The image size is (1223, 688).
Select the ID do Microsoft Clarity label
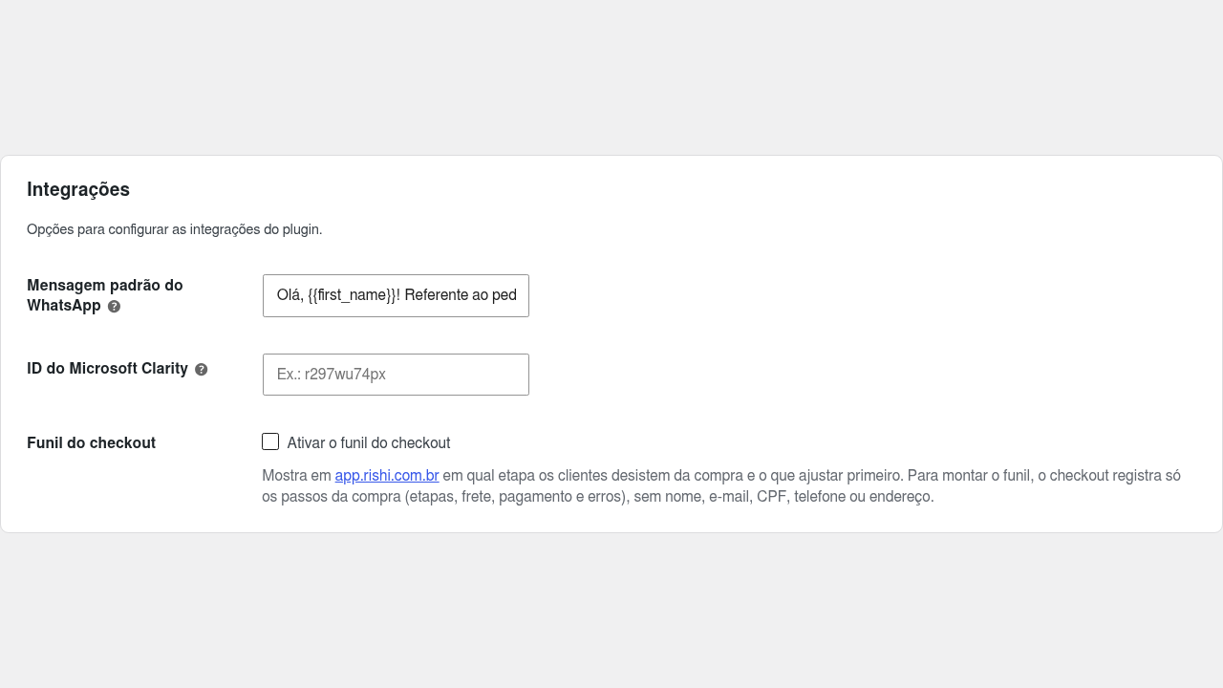tap(107, 368)
